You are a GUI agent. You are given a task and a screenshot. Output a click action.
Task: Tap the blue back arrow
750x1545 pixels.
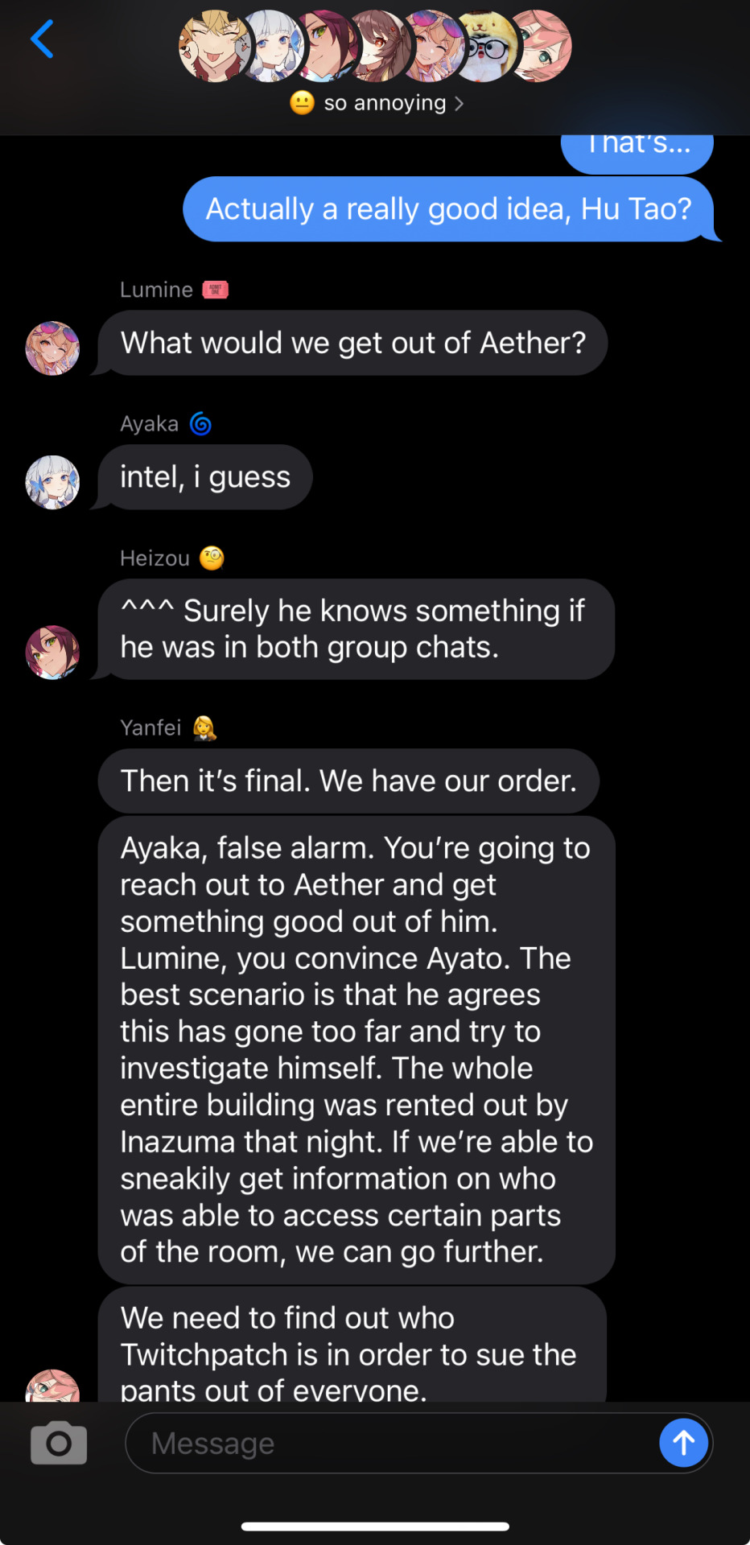[x=42, y=39]
